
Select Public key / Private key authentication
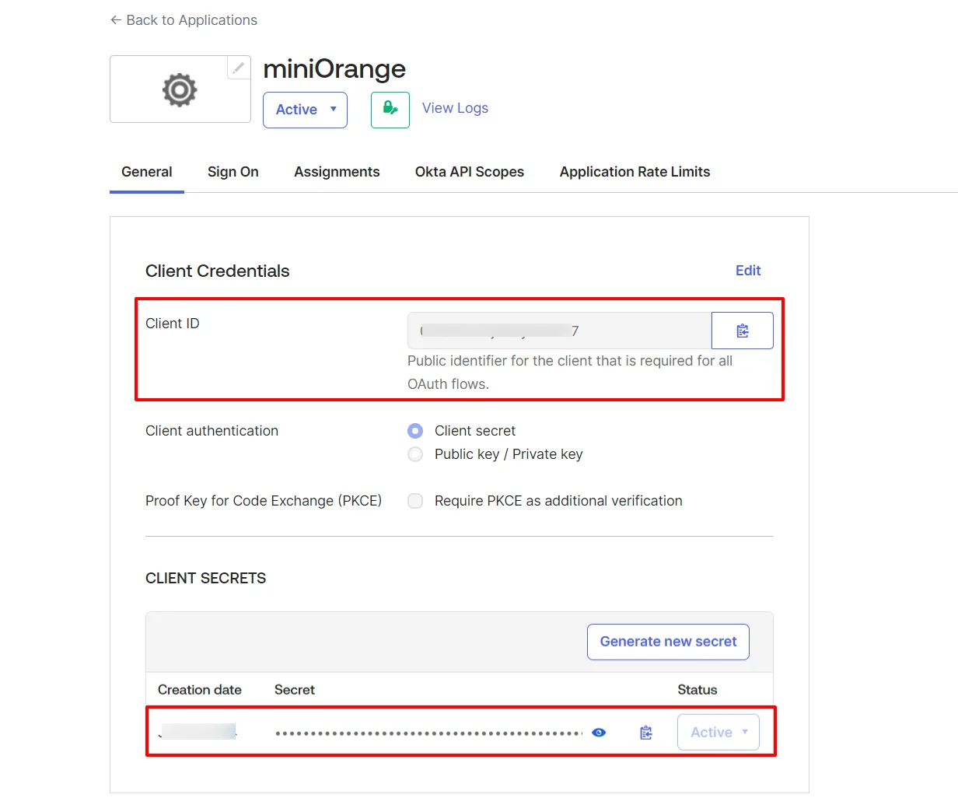pos(414,454)
